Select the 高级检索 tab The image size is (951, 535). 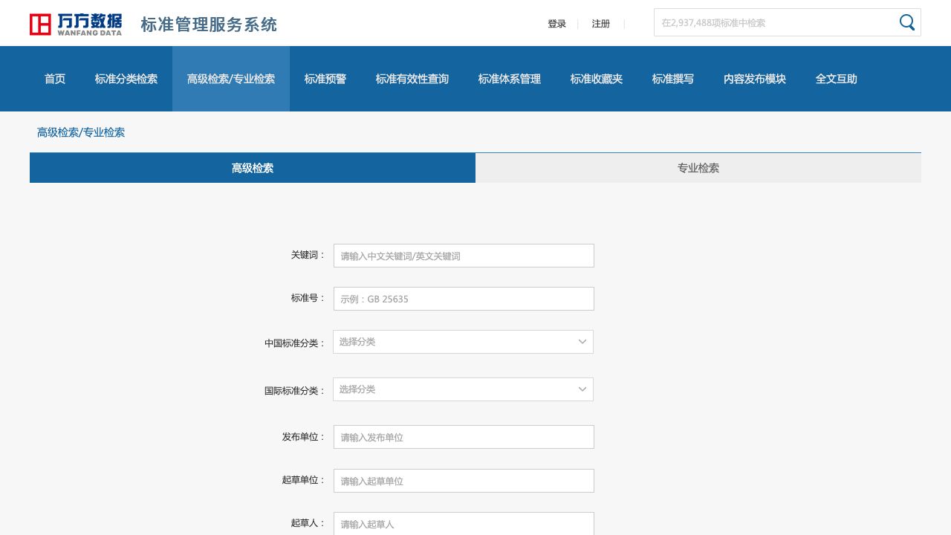pyautogui.click(x=253, y=168)
